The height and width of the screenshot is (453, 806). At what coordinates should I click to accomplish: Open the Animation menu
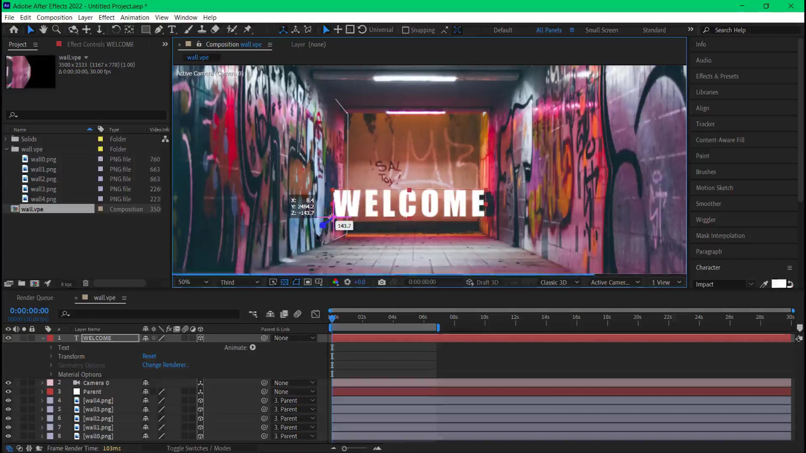click(x=134, y=17)
